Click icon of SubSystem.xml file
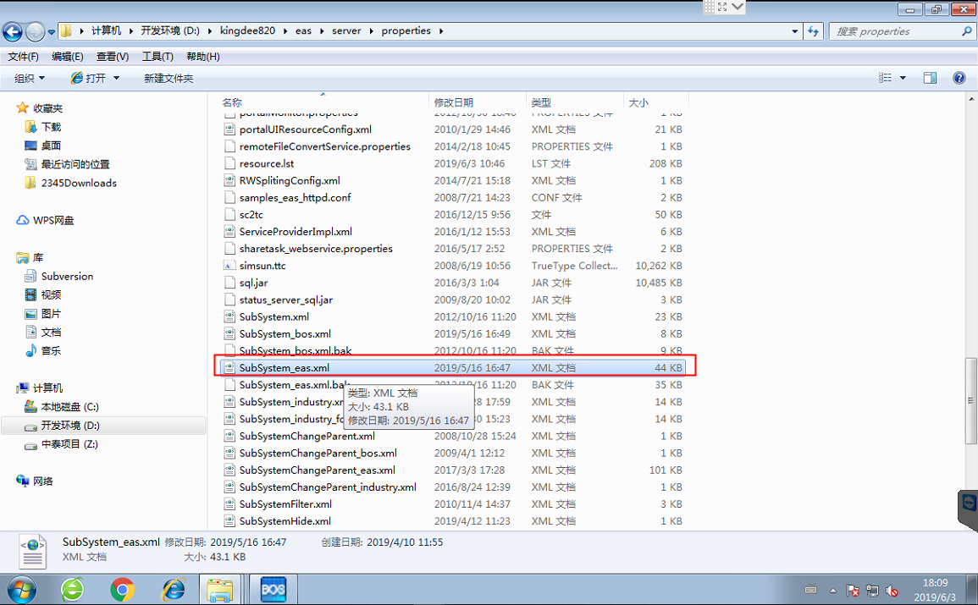Viewport: 978px width, 605px height. click(x=229, y=317)
